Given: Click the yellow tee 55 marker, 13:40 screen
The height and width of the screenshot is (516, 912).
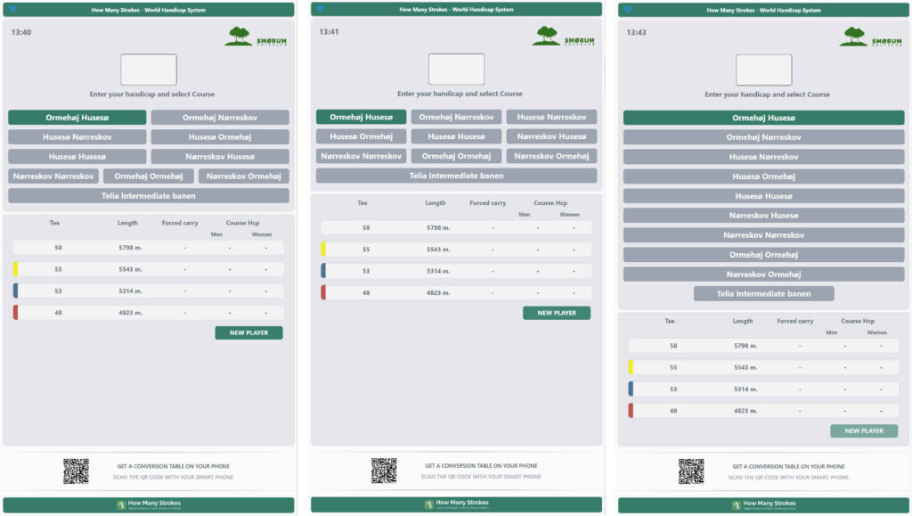Looking at the screenshot, I should tap(16, 269).
